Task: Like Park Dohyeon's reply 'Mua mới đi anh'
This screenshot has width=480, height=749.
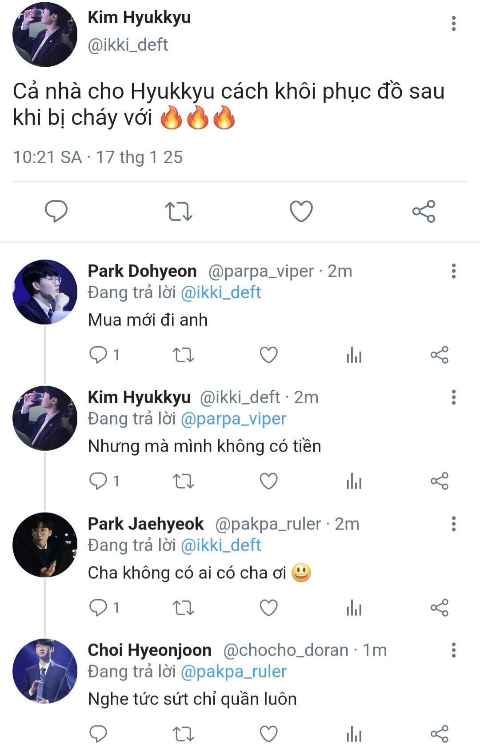Action: [x=268, y=355]
